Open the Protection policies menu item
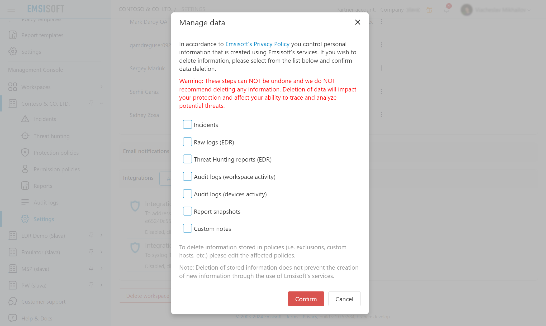This screenshot has width=546, height=326. click(x=56, y=153)
